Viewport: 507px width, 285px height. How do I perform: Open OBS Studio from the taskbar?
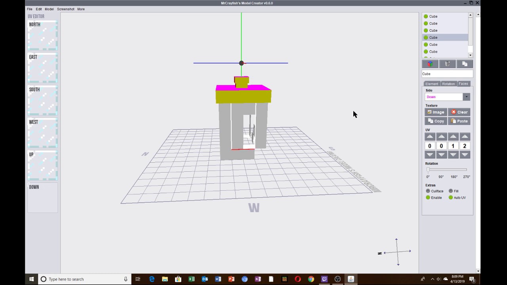point(337,279)
